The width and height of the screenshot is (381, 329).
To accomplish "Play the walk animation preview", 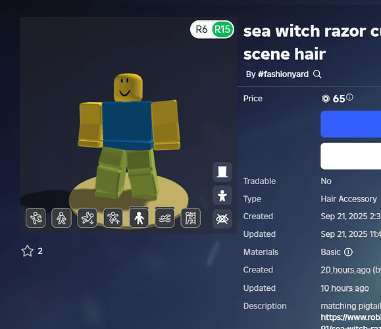I will [x=61, y=218].
